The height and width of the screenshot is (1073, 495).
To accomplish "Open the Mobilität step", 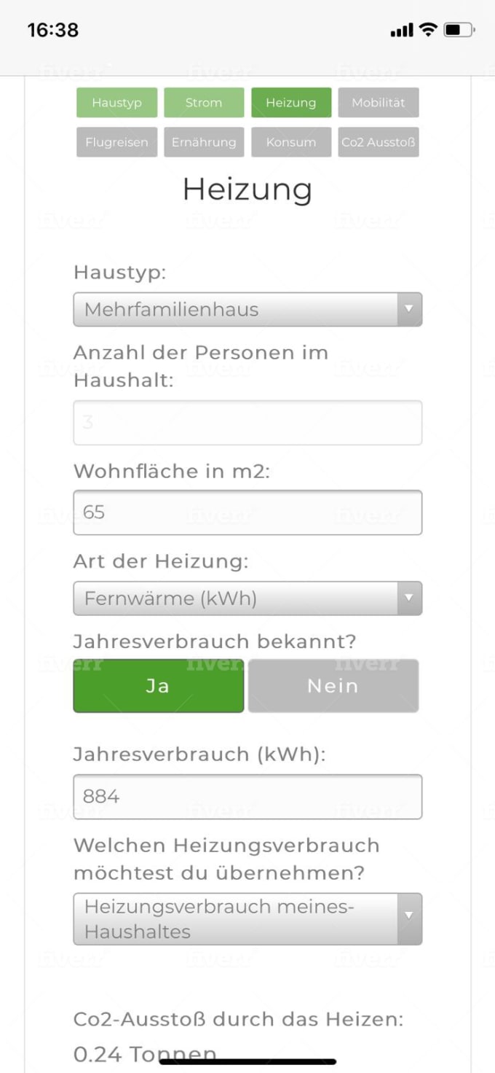I will [x=379, y=103].
